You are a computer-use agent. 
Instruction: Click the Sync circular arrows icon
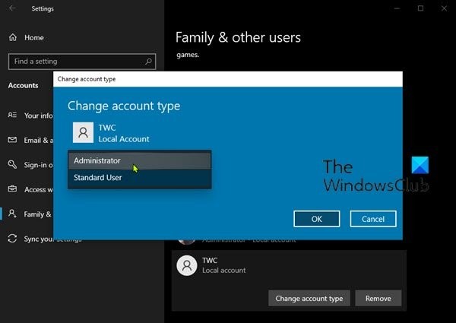click(12, 239)
